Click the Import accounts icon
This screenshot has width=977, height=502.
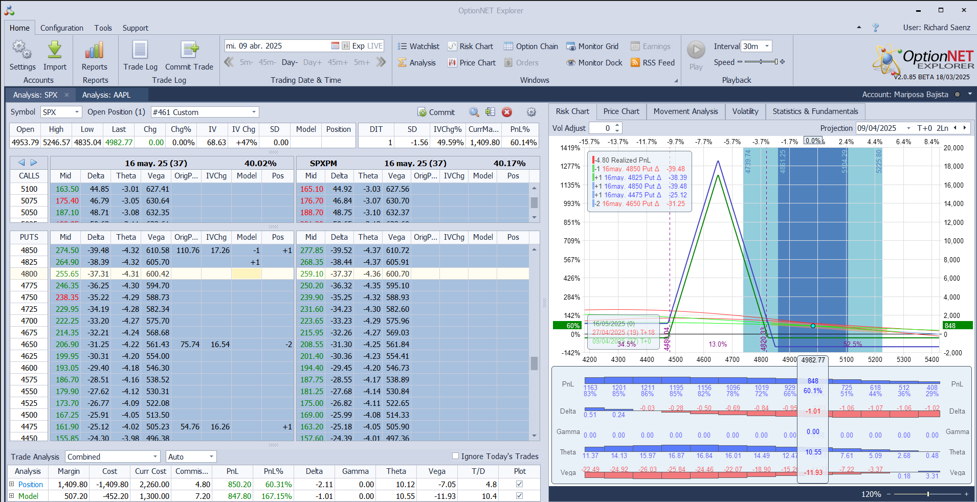[x=55, y=50]
